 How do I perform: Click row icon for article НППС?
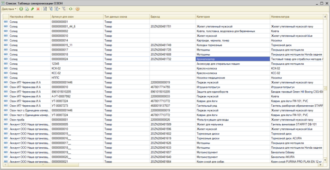pyautogui.click(x=6, y=77)
